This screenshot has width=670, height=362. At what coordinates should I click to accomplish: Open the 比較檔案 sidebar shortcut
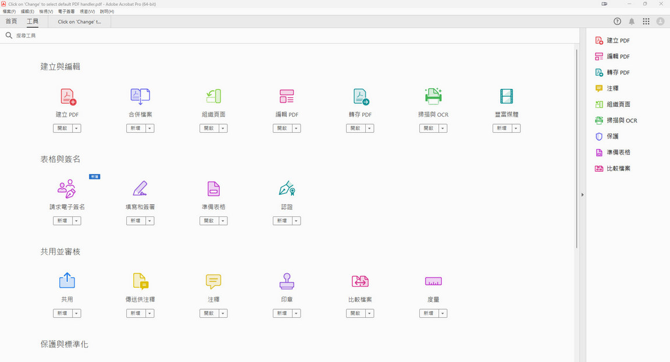[x=619, y=168]
